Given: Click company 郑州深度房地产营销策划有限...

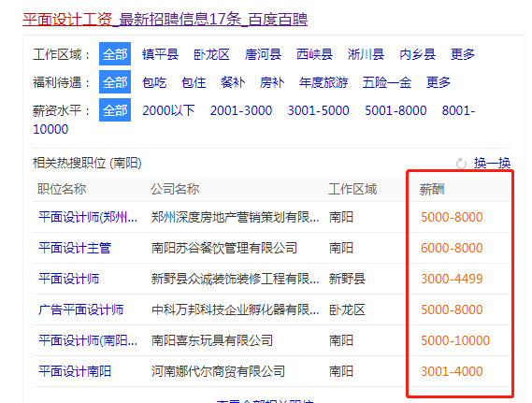Looking at the screenshot, I should (x=235, y=217).
